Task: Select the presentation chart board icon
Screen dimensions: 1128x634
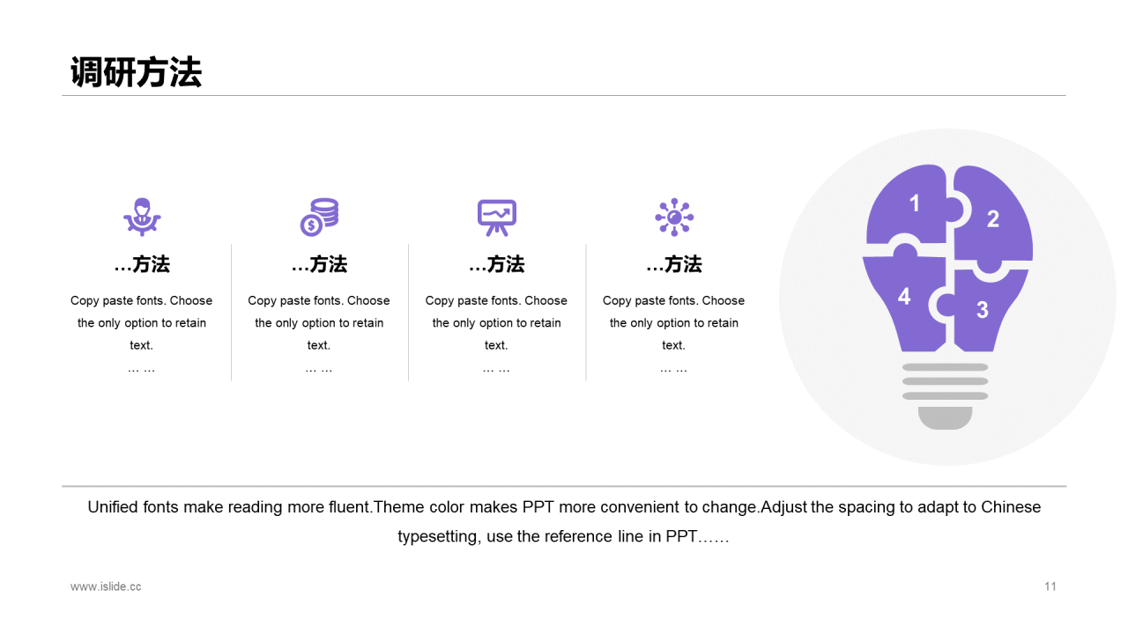Action: point(497,217)
